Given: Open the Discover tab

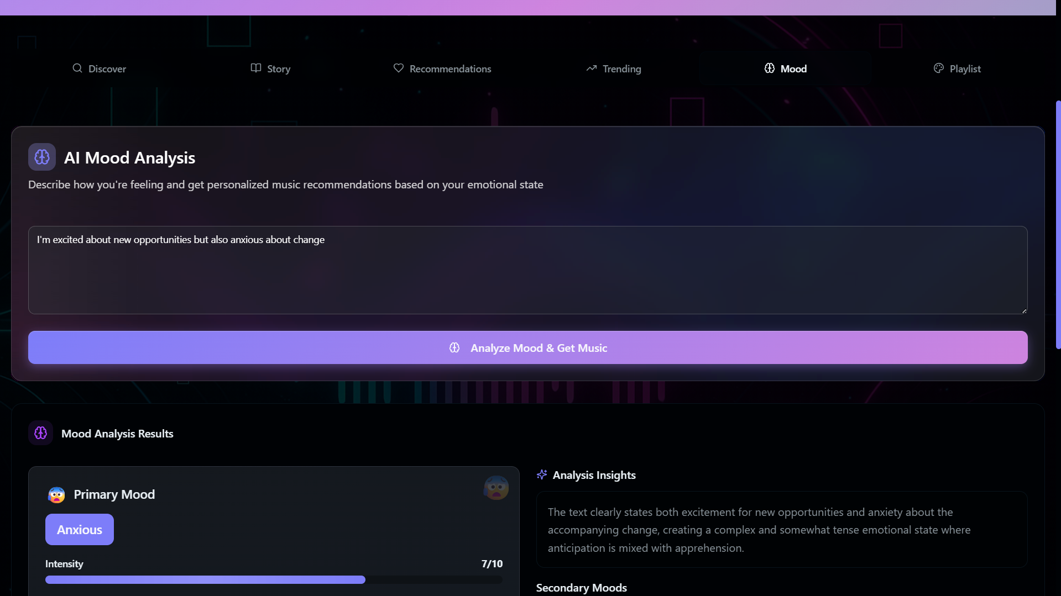Looking at the screenshot, I should pyautogui.click(x=99, y=68).
